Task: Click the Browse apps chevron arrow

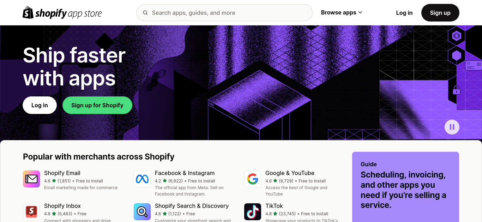Action: [x=360, y=12]
